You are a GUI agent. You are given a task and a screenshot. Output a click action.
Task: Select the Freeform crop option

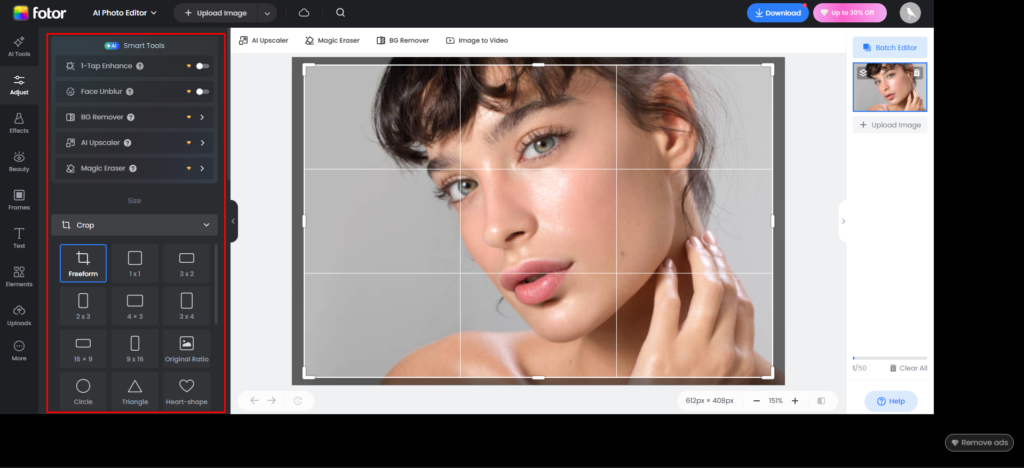(x=83, y=263)
